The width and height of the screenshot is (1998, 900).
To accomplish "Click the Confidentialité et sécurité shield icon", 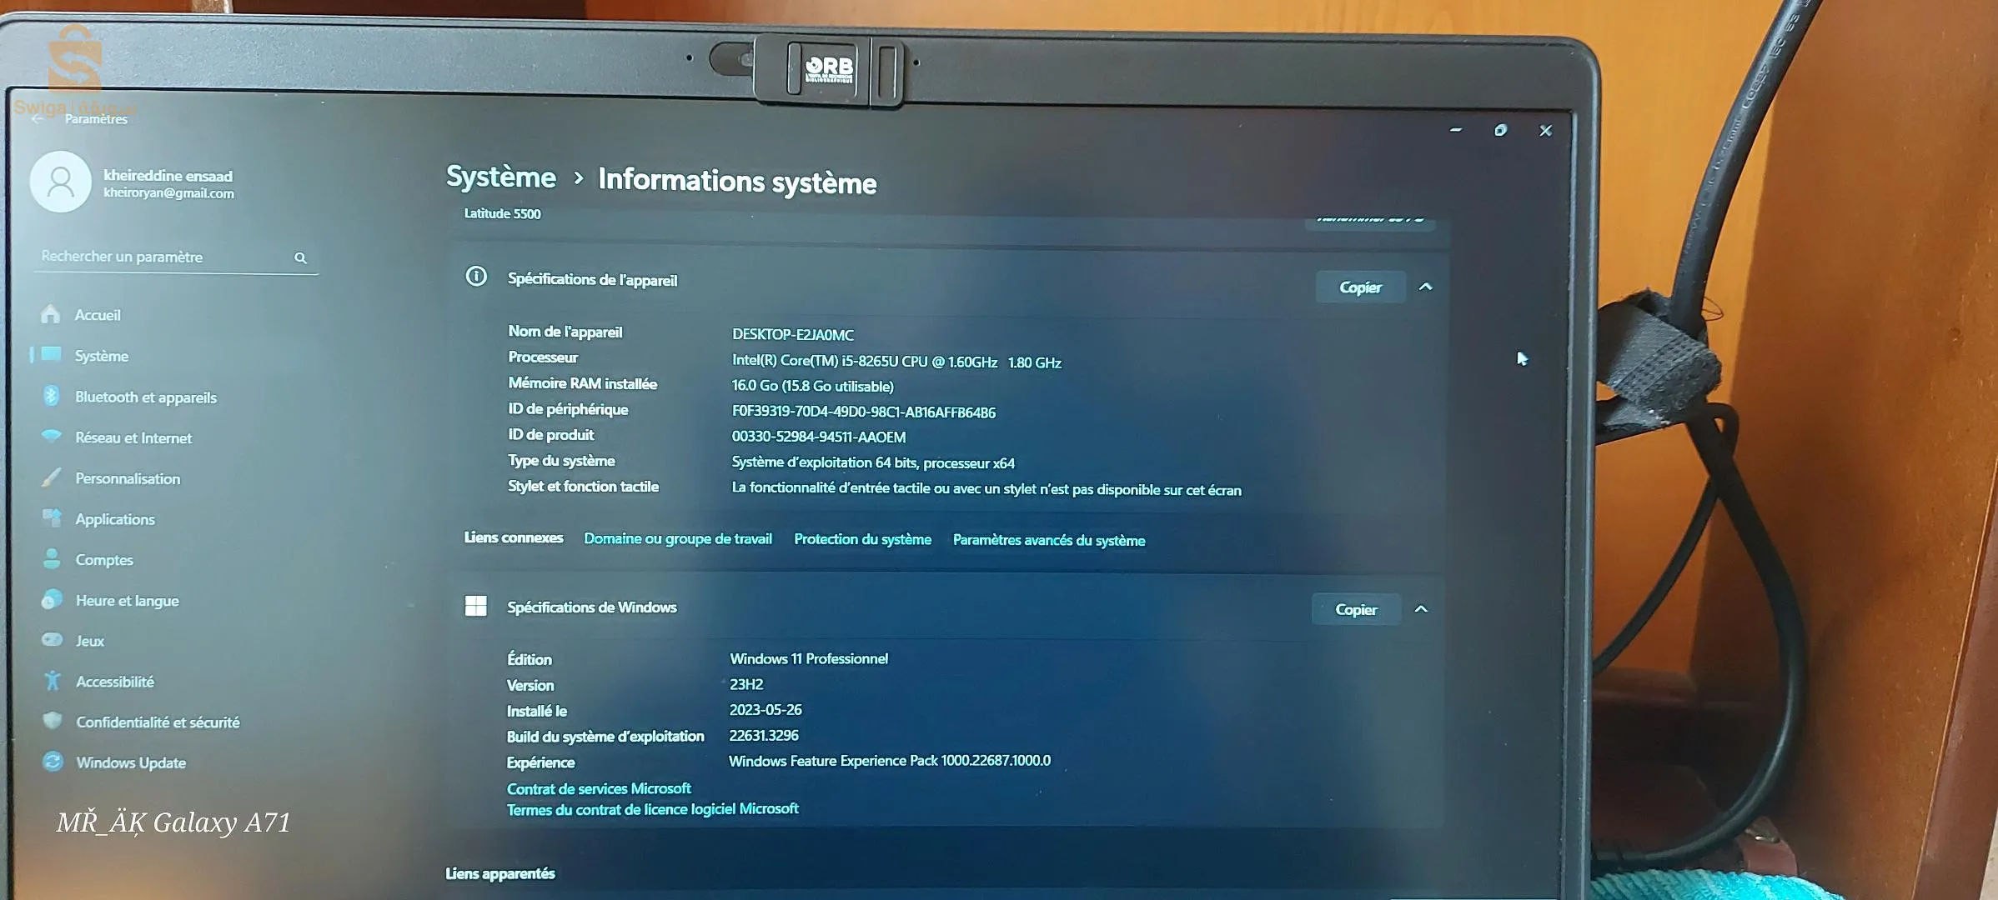I will [x=53, y=720].
